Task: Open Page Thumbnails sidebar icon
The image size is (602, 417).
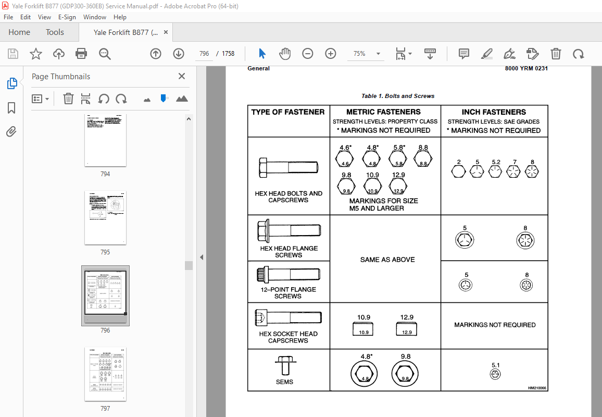Action: coord(12,83)
